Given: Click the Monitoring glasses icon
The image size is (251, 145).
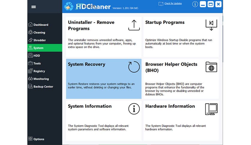Looking at the screenshot, I should point(30,78).
